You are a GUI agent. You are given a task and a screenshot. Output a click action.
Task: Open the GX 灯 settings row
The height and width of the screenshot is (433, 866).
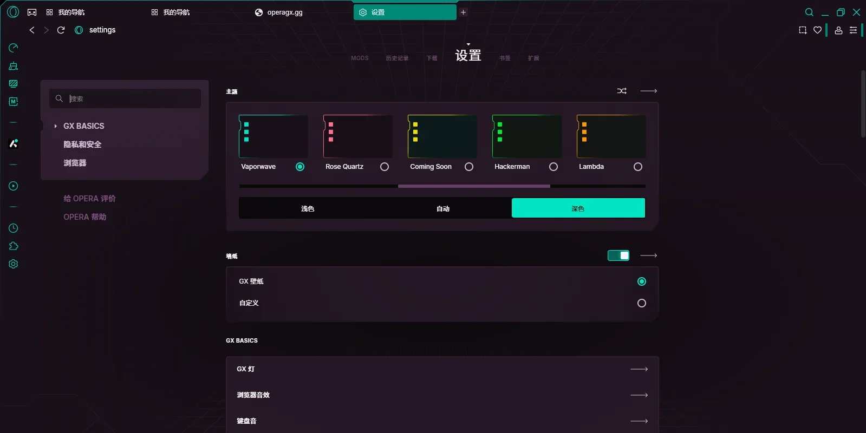[442, 369]
